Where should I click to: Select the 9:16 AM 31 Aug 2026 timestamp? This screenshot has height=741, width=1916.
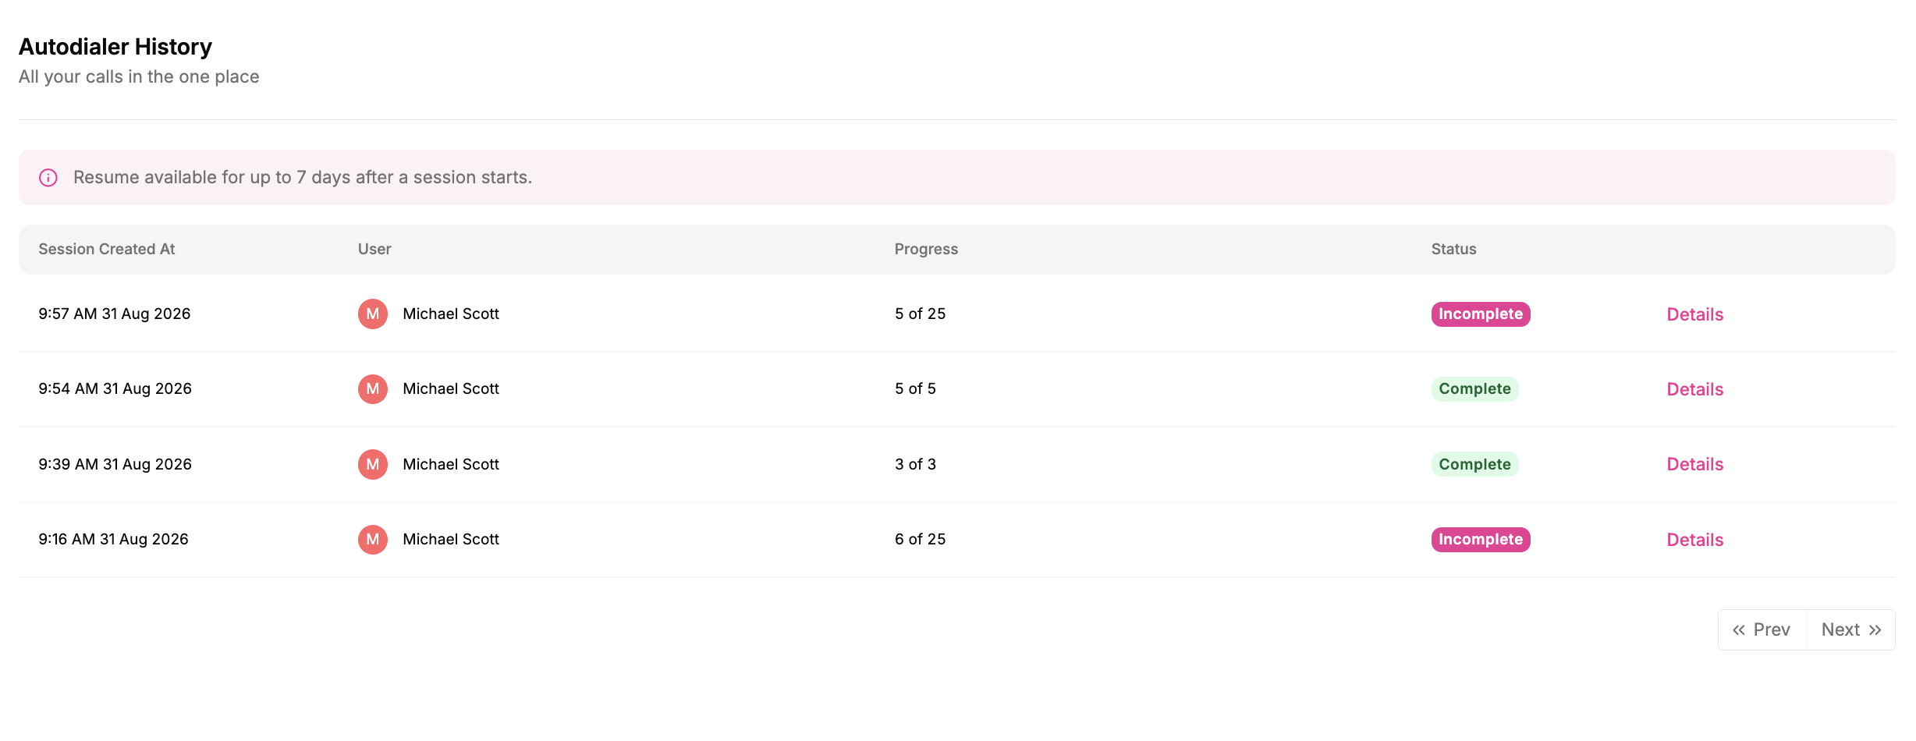coord(114,540)
